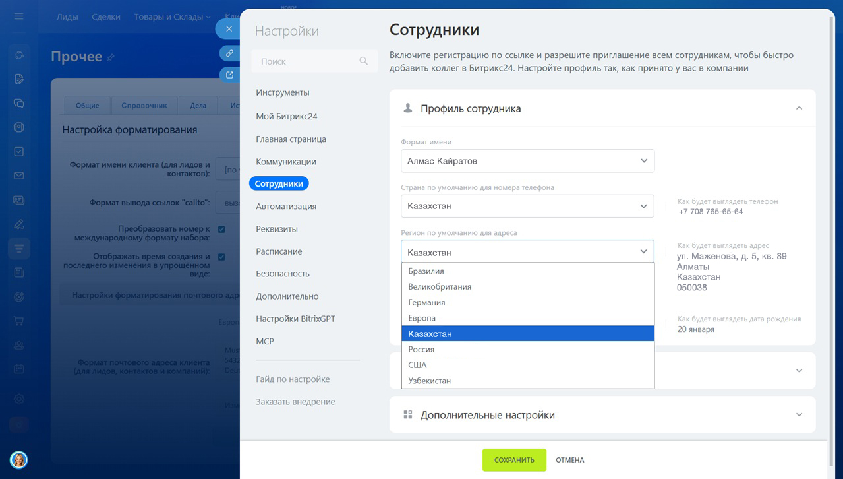Click the user avatar at bottom left
Viewport: 843px width, 479px height.
click(18, 460)
